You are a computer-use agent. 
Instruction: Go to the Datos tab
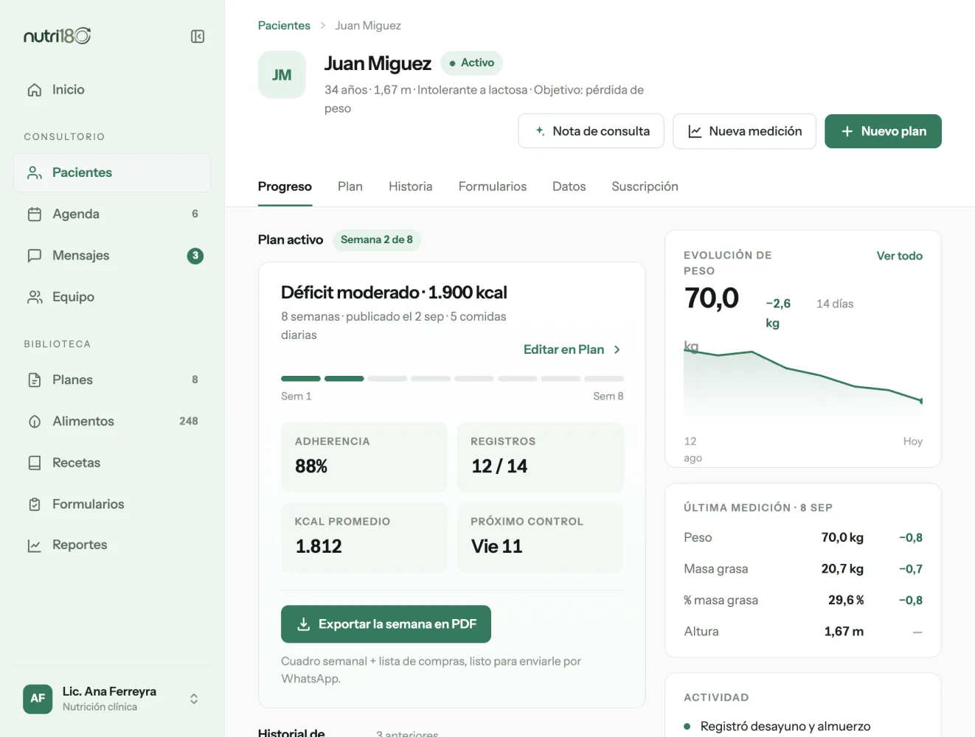click(569, 186)
